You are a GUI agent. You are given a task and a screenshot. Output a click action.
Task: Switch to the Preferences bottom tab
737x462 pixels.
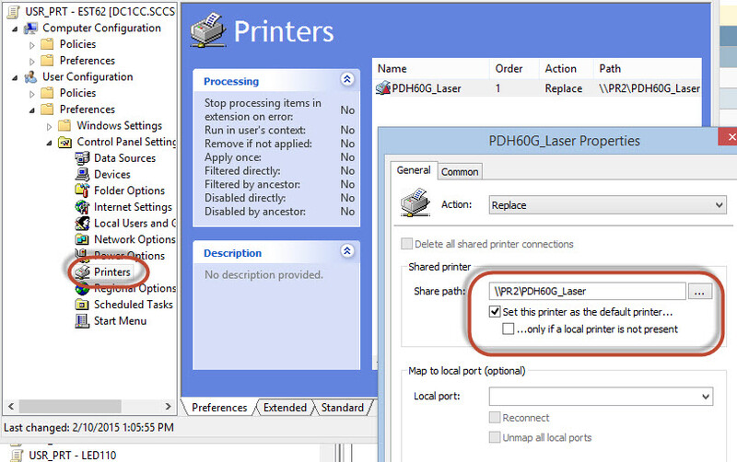pos(219,408)
